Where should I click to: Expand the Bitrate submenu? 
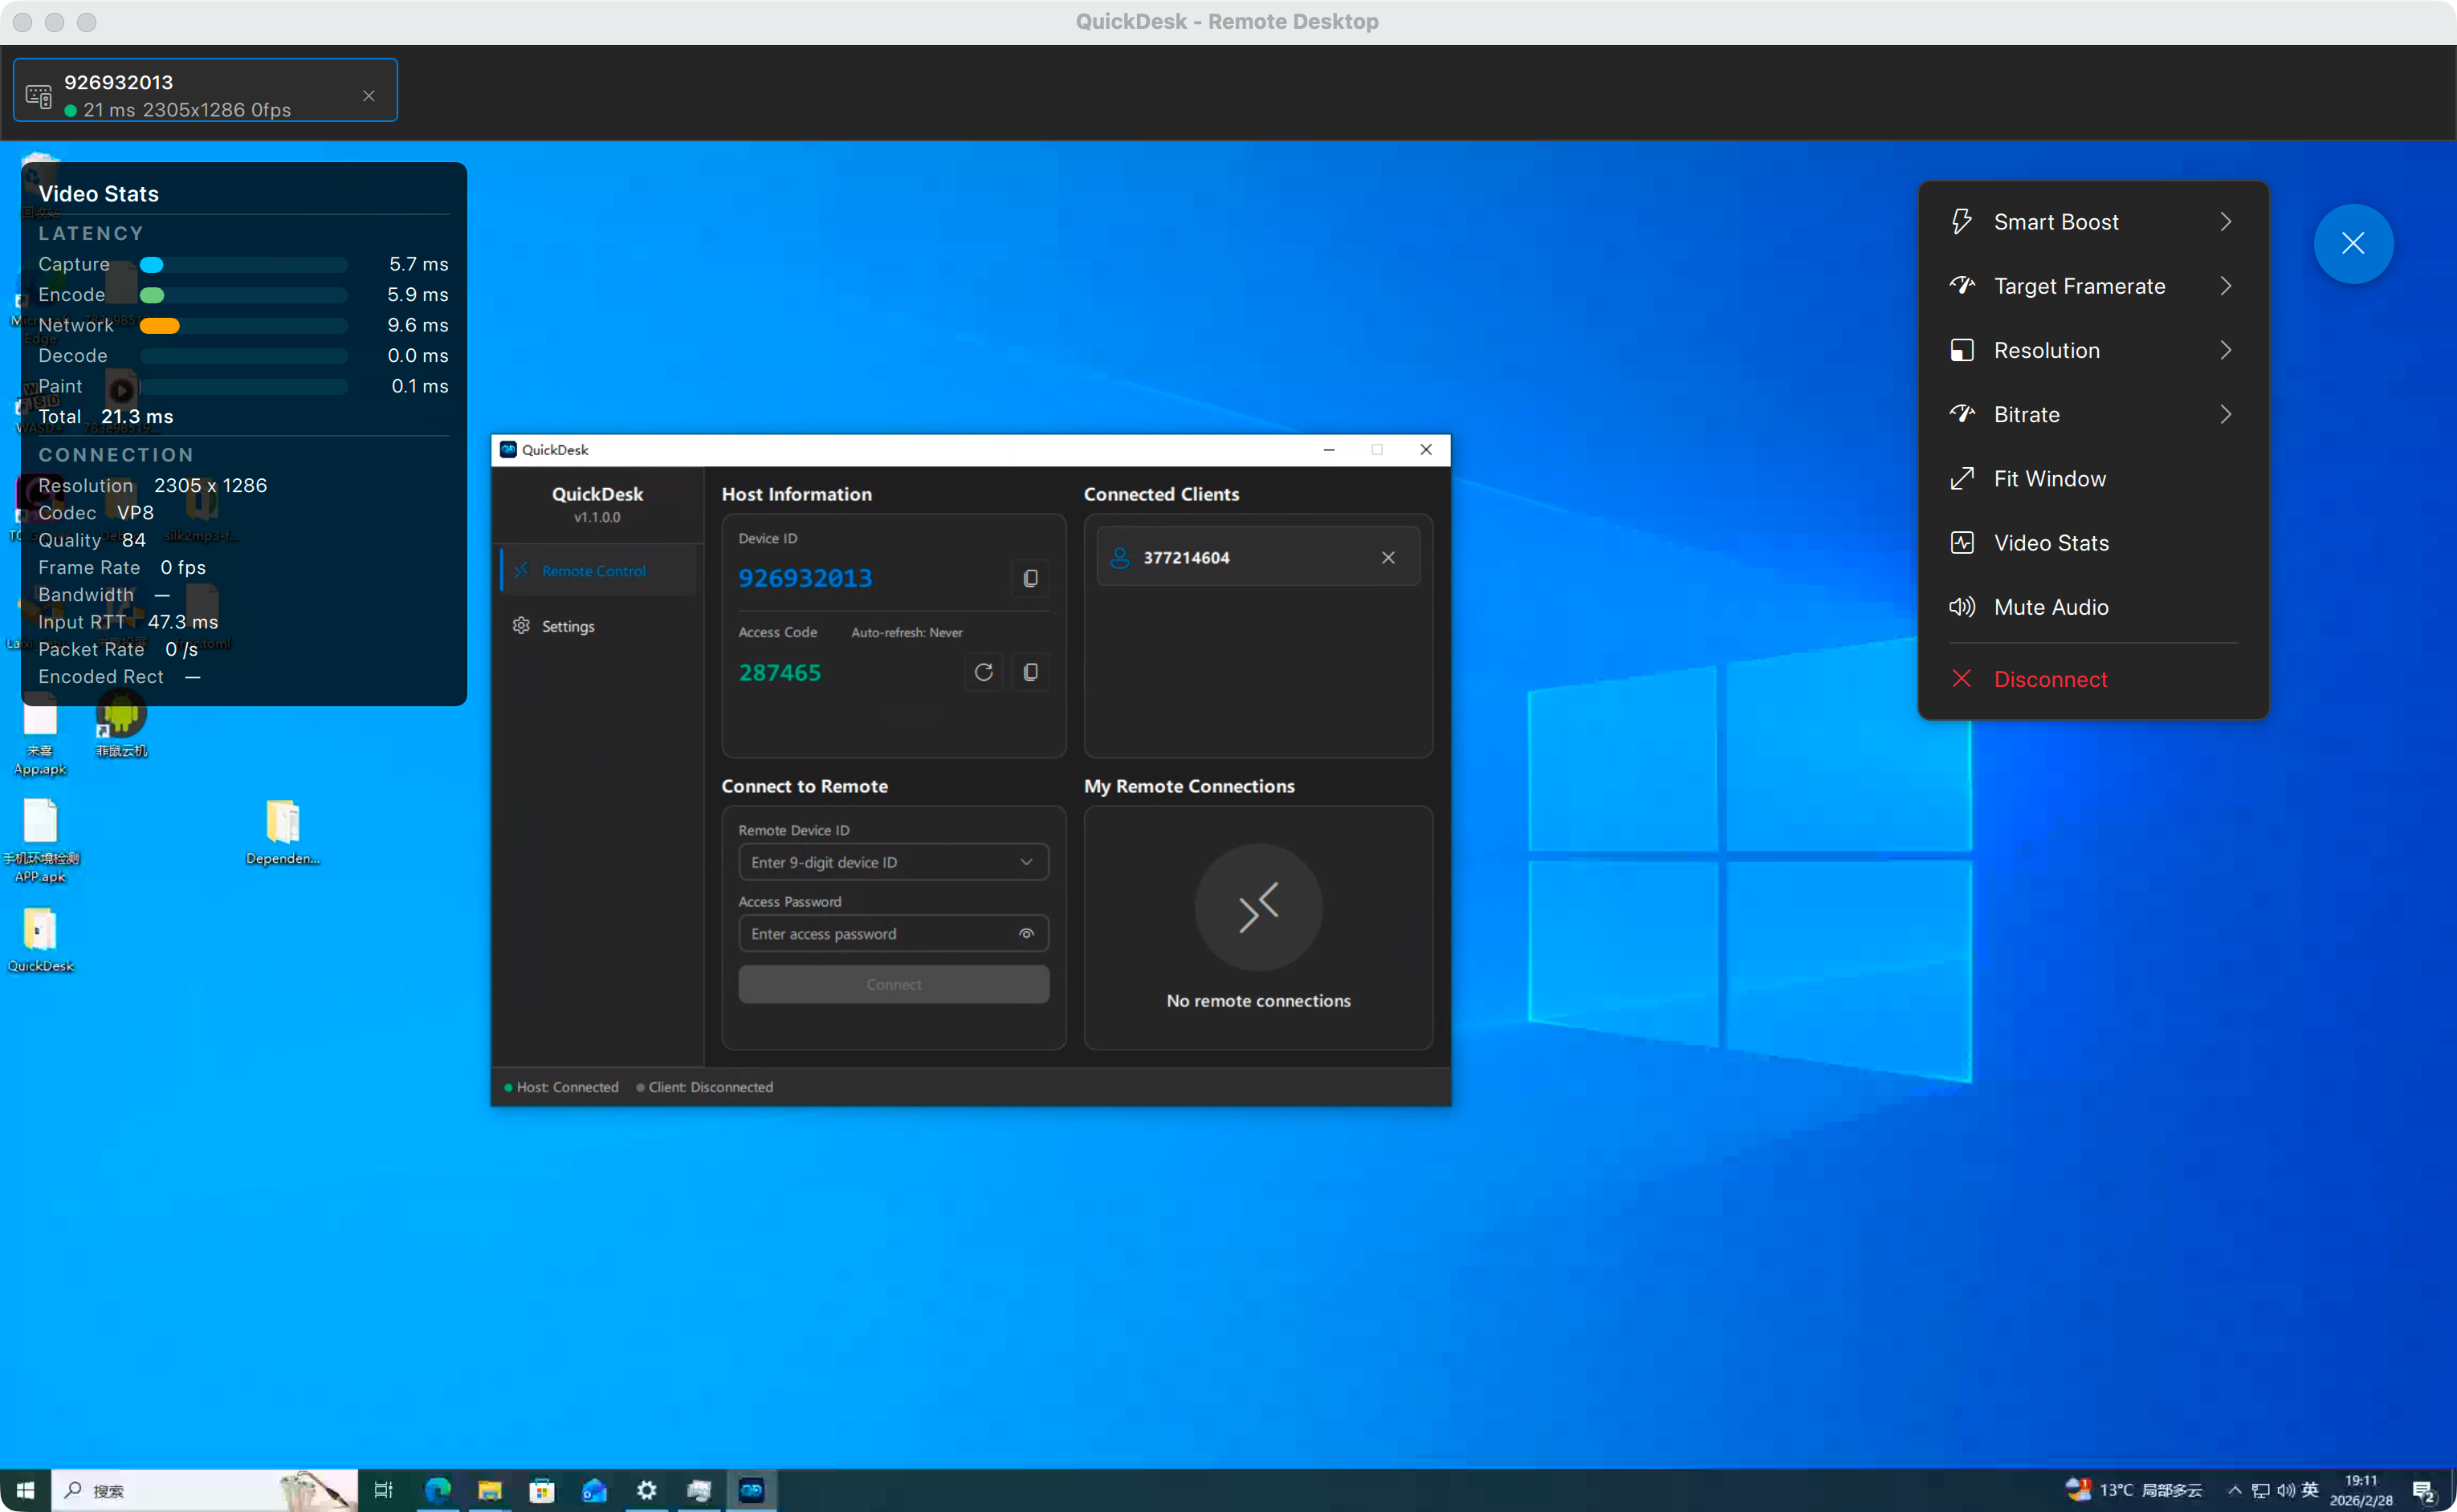tap(2027, 414)
